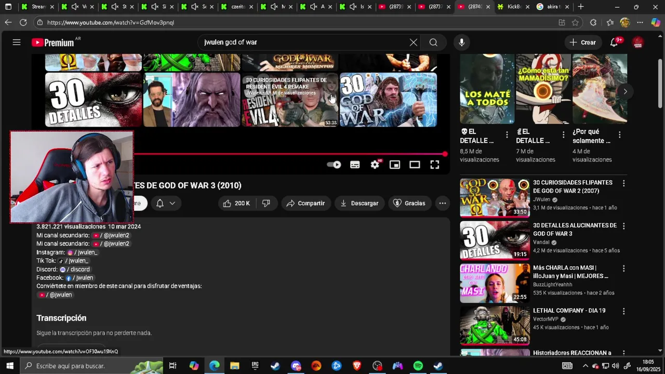The image size is (665, 374).
Task: Open Facebook jwulen link
Action: (x=79, y=278)
